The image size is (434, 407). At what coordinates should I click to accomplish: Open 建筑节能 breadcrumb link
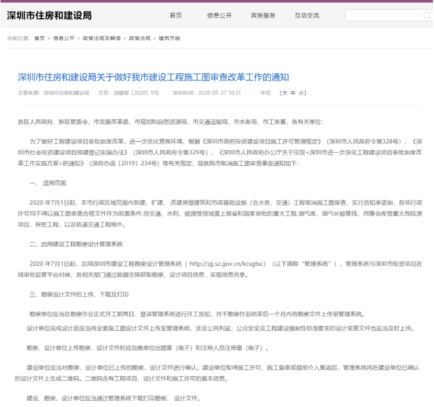tap(170, 38)
